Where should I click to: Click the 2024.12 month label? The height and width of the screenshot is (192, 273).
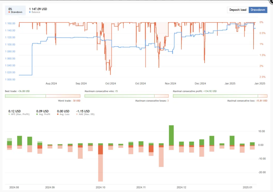pyautogui.click(x=181, y=187)
